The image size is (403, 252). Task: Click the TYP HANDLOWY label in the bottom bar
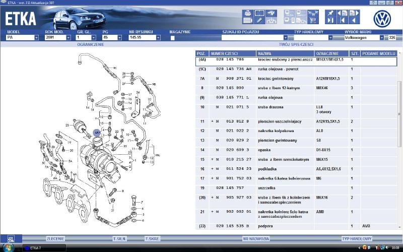click(357, 239)
